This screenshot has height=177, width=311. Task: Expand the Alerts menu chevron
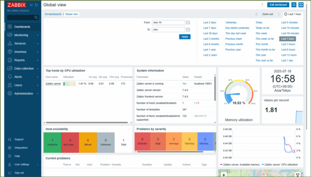pos(37,77)
